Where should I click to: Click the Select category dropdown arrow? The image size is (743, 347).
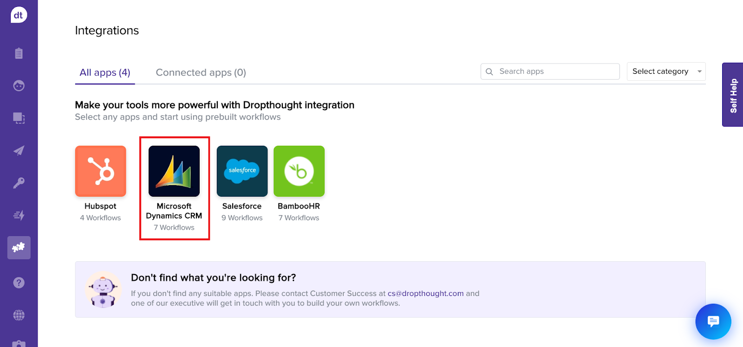pos(699,71)
